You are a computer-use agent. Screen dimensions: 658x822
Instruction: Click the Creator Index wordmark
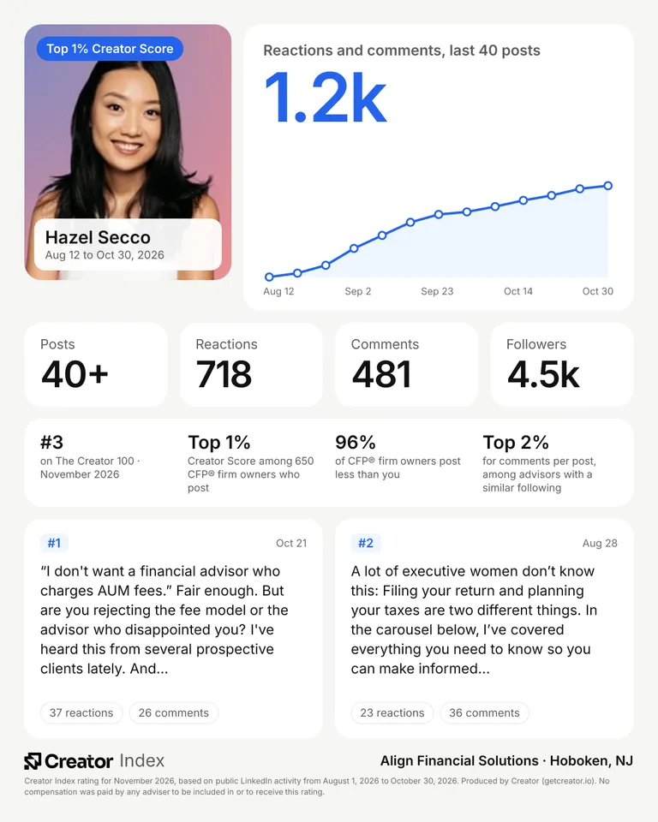point(105,760)
